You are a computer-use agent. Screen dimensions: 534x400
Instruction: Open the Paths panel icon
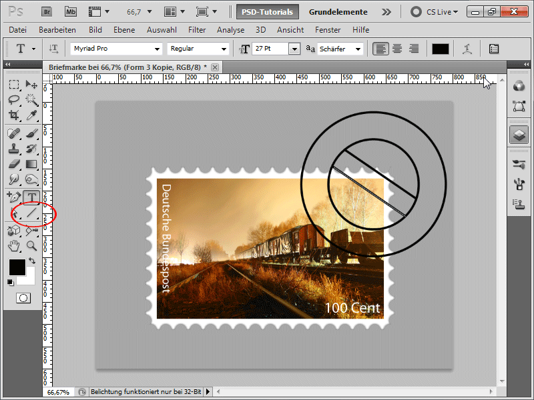[519, 106]
